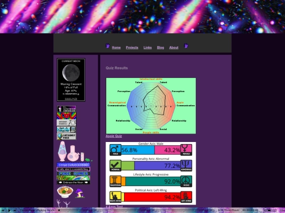The height and width of the screenshot is (213, 285).
Task: Seek within the music player progress bar
Action: click(136, 210)
